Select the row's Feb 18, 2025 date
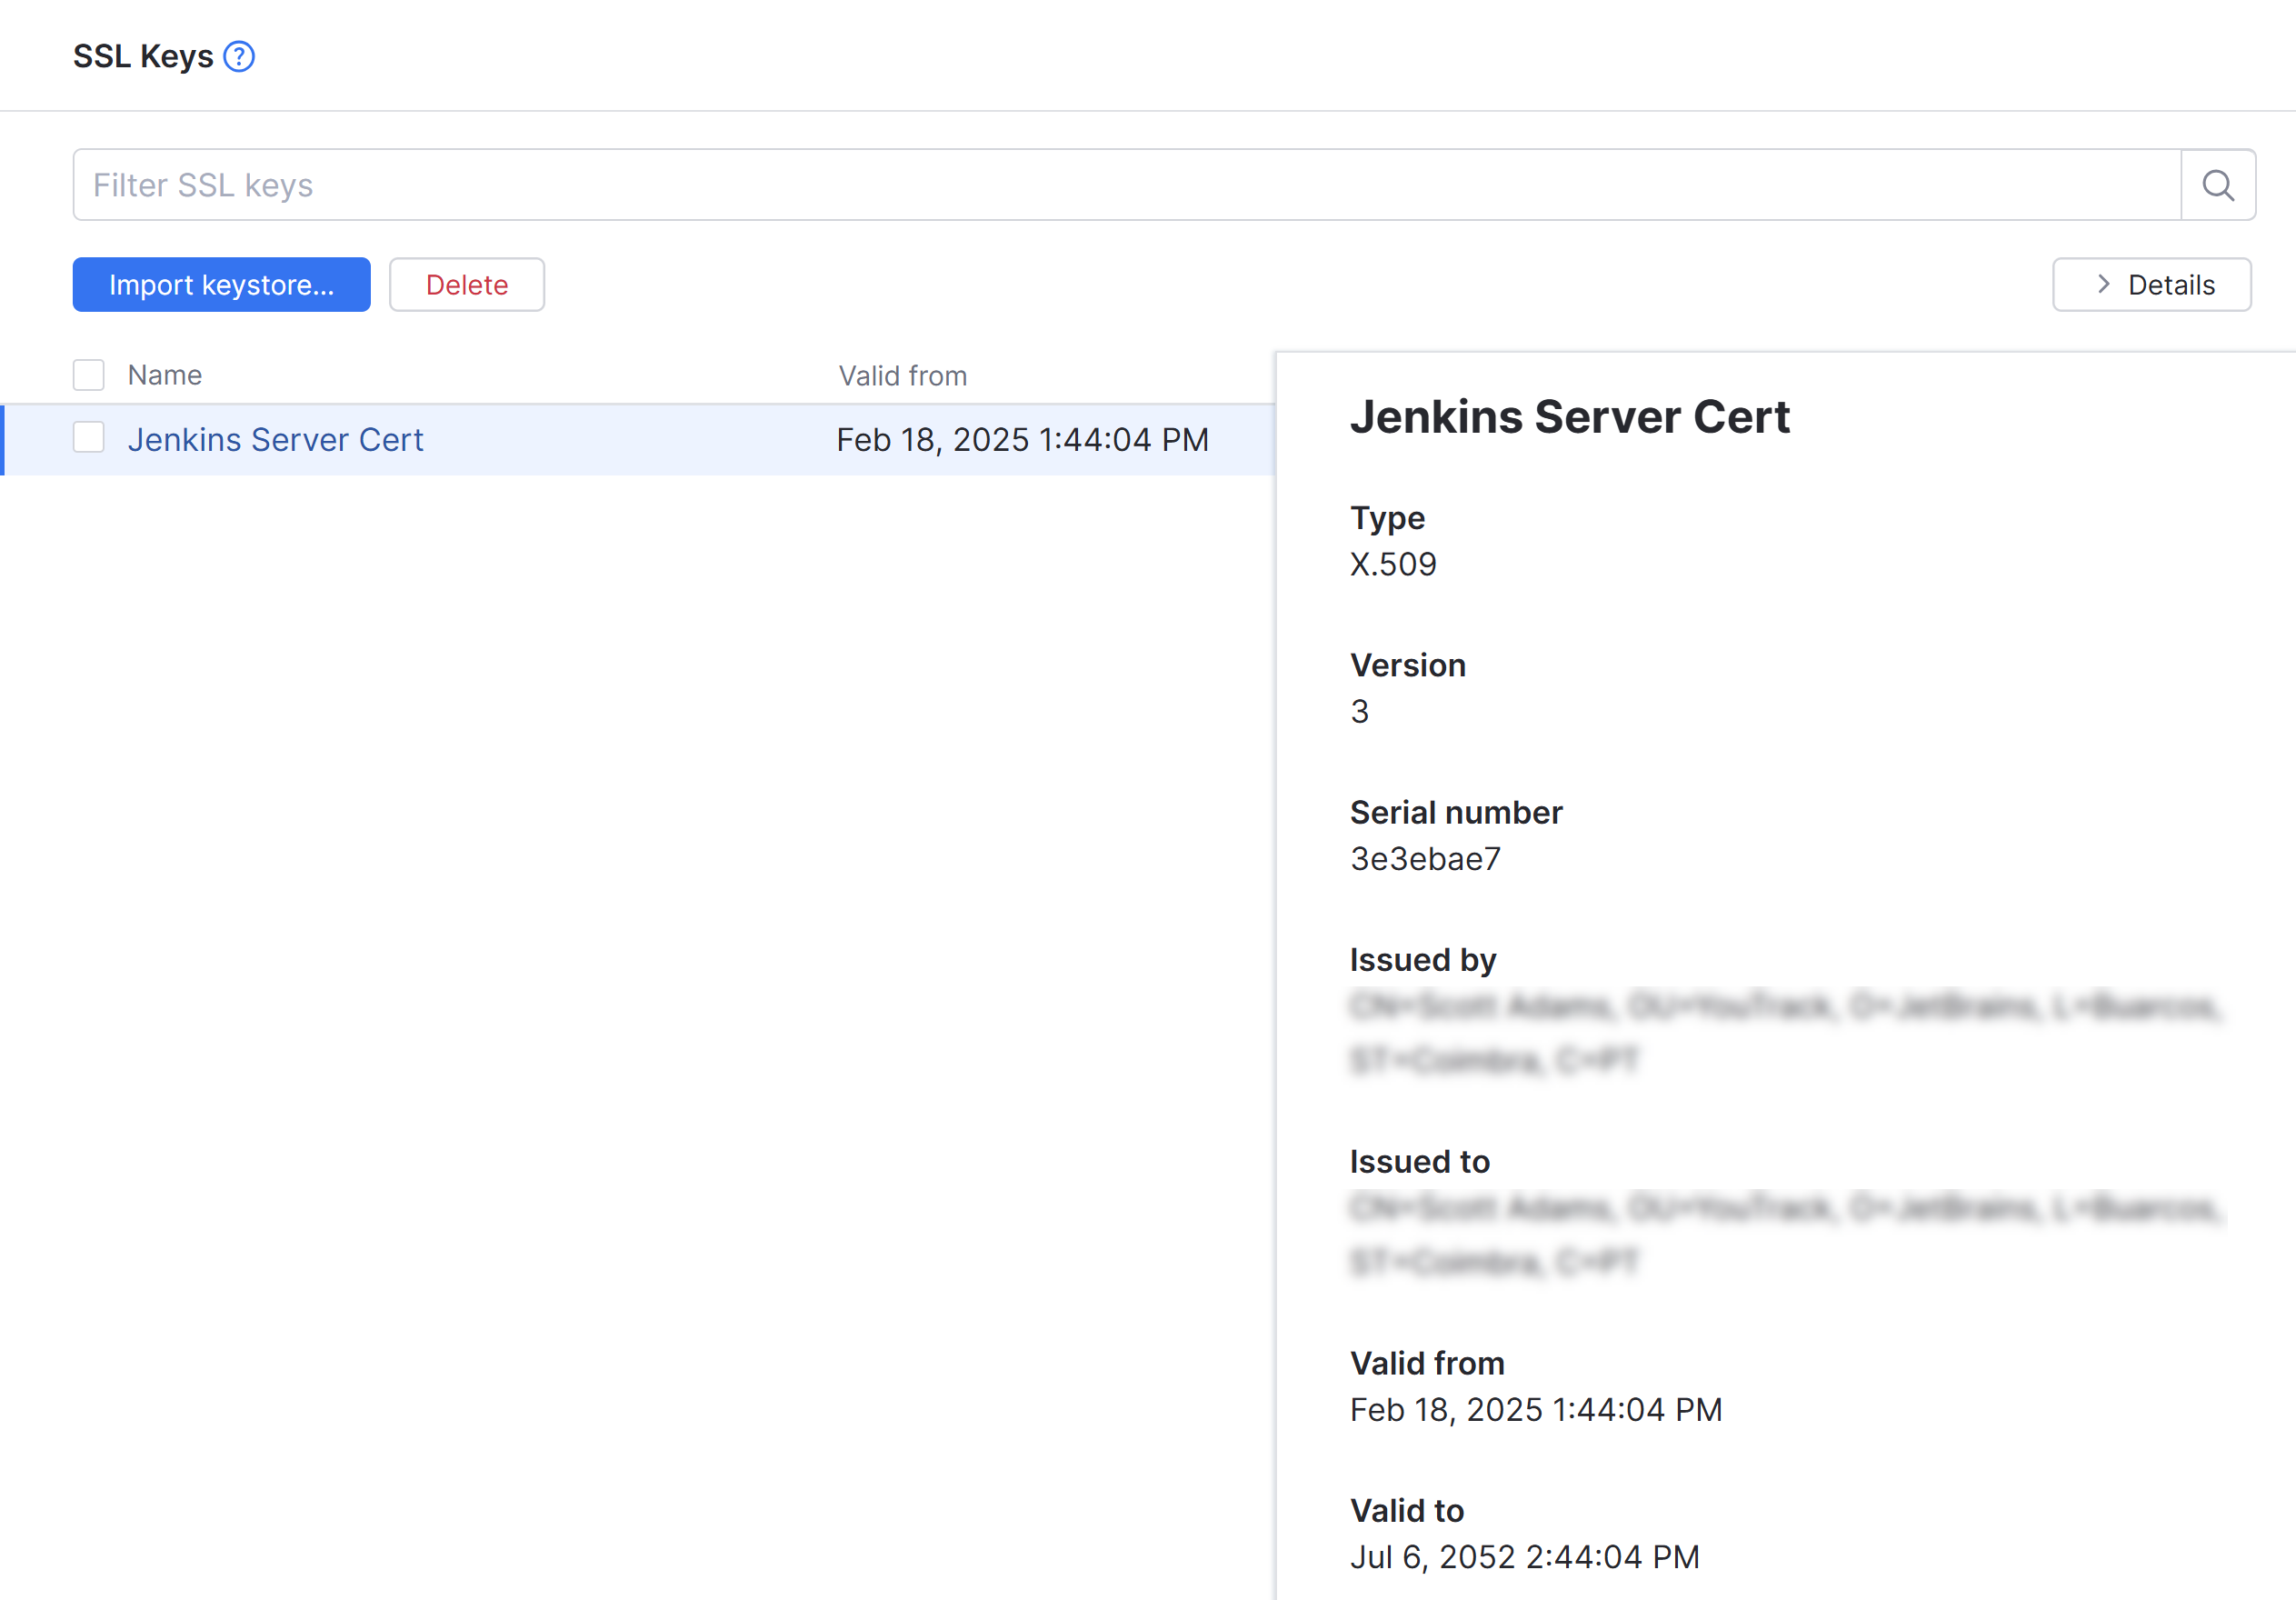This screenshot has width=2296, height=1600. tap(1022, 440)
